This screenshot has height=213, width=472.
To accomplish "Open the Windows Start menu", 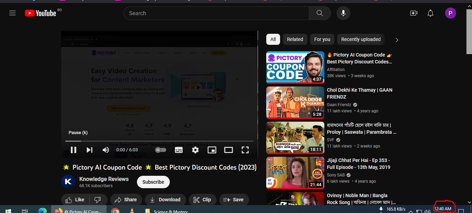I will point(8,211).
